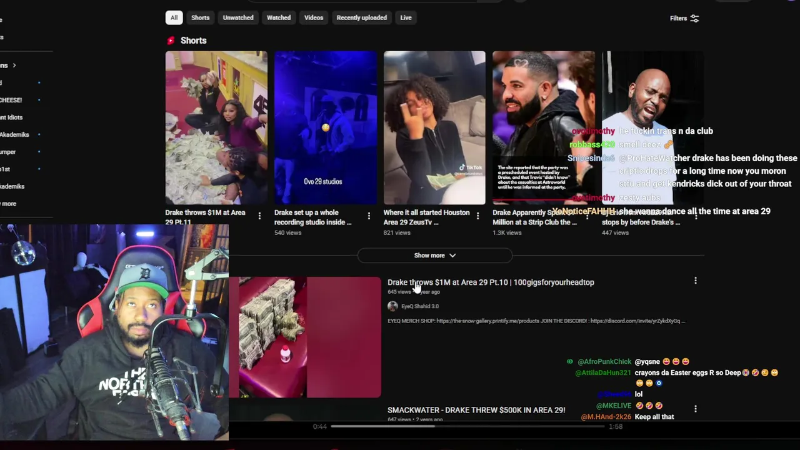Open the umper subscription in sidebar
800x450 pixels.
click(x=7, y=152)
